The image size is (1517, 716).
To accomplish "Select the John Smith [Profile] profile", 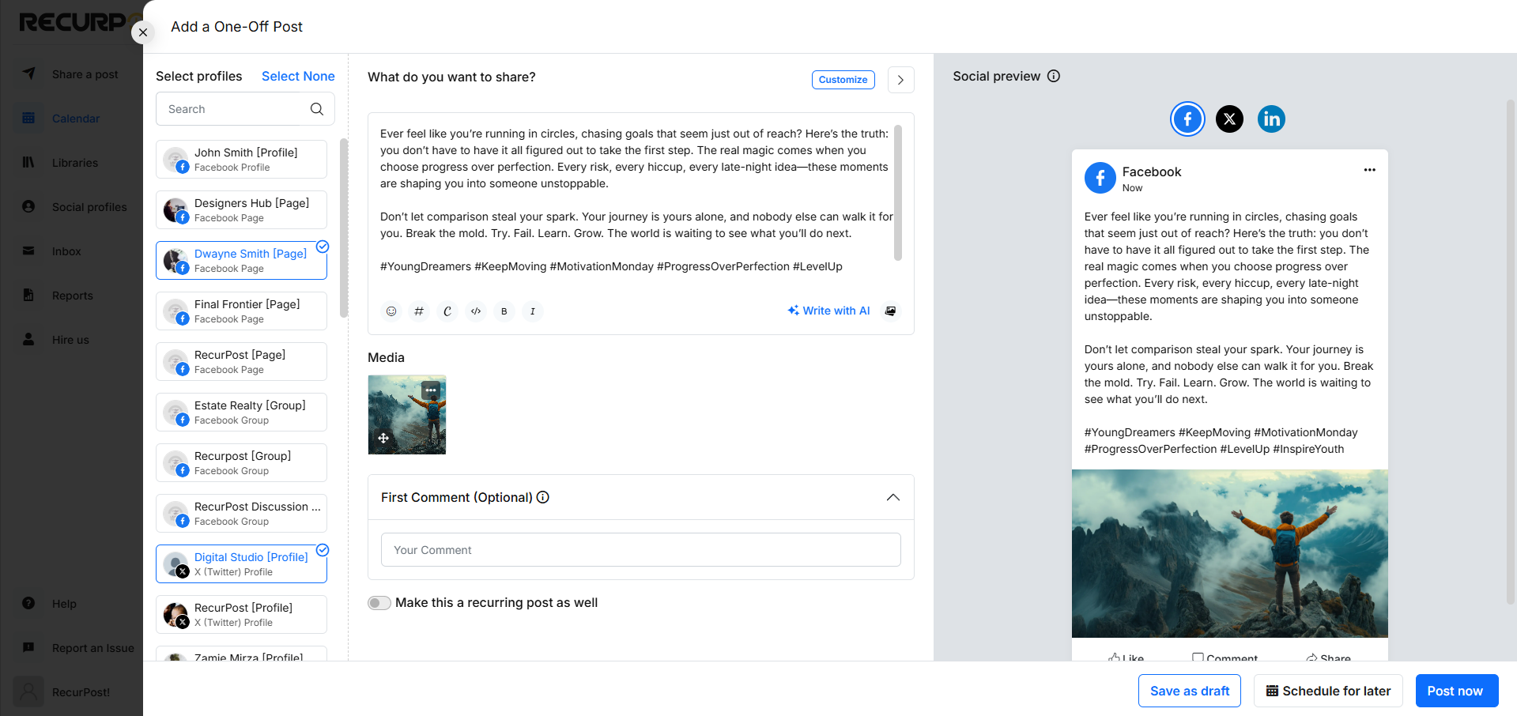I will 241,160.
